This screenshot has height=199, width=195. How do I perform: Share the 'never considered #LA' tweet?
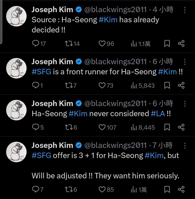pos(181,127)
